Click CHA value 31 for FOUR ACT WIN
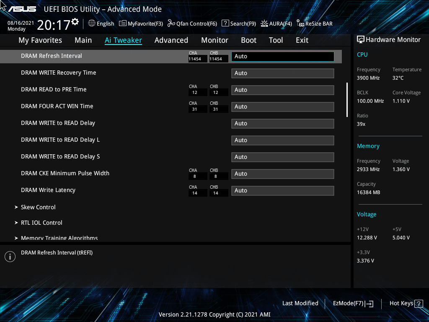 click(x=198, y=109)
